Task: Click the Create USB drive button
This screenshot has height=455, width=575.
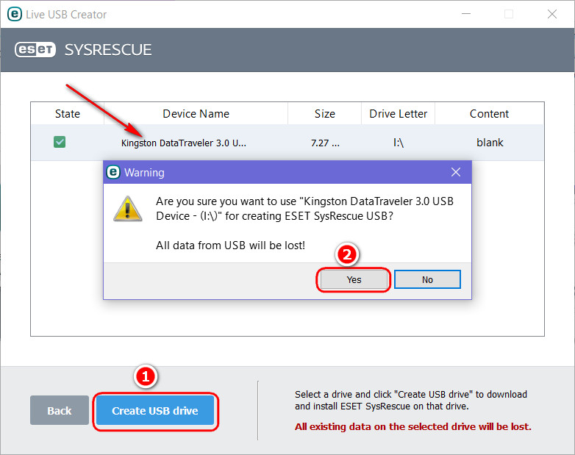Action: (x=154, y=411)
